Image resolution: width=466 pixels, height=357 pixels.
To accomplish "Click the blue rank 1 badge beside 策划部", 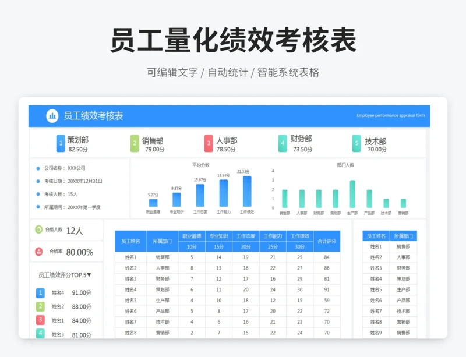I will point(61,143).
